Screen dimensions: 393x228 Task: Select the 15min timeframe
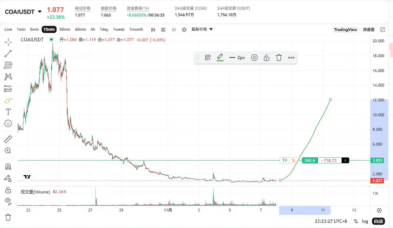[49, 29]
